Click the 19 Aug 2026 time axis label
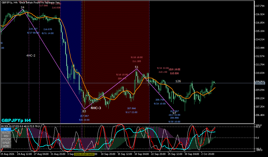Image resolution: width=268 pixels, height=157 pixels. pyautogui.click(x=8, y=154)
